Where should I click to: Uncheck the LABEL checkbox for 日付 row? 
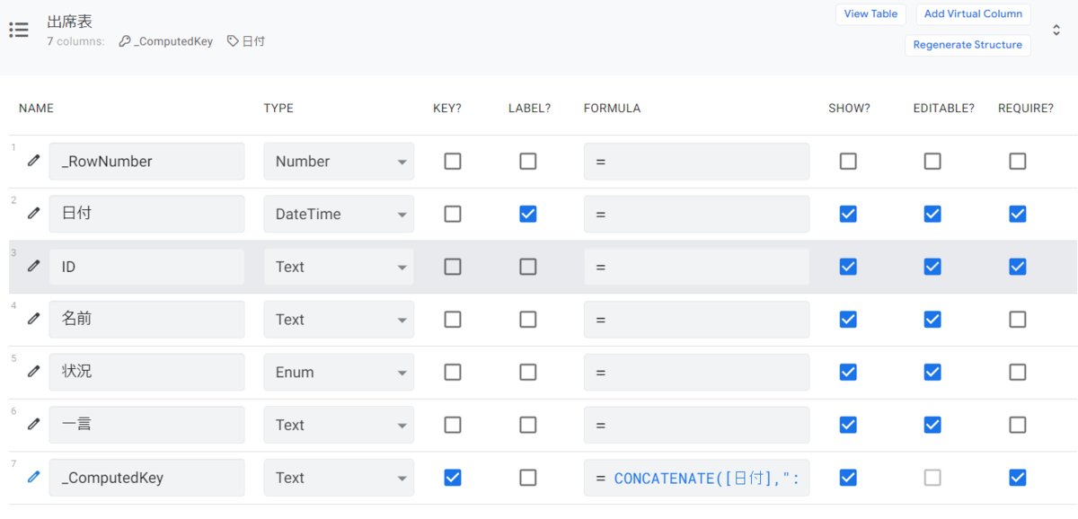click(x=528, y=214)
